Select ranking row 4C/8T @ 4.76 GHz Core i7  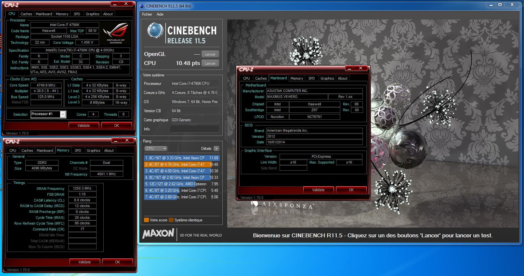pyautogui.click(x=182, y=164)
